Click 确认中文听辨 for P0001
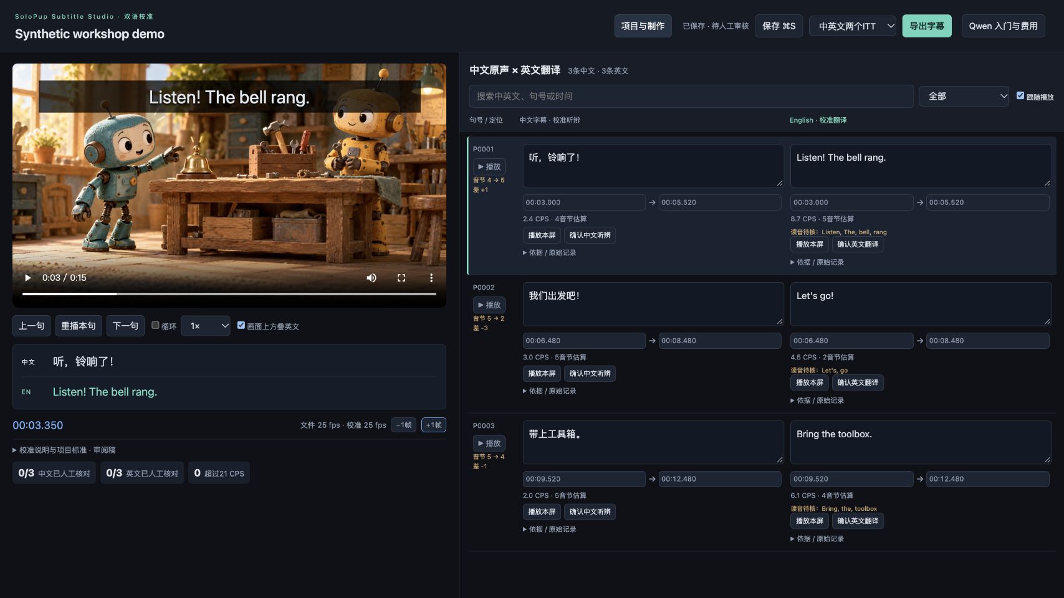The width and height of the screenshot is (1064, 598). click(x=590, y=235)
